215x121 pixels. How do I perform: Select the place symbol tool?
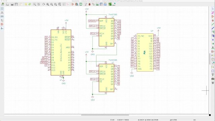213,16
